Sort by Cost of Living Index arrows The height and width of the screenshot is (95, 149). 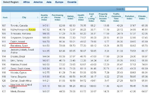coord(96,18)
